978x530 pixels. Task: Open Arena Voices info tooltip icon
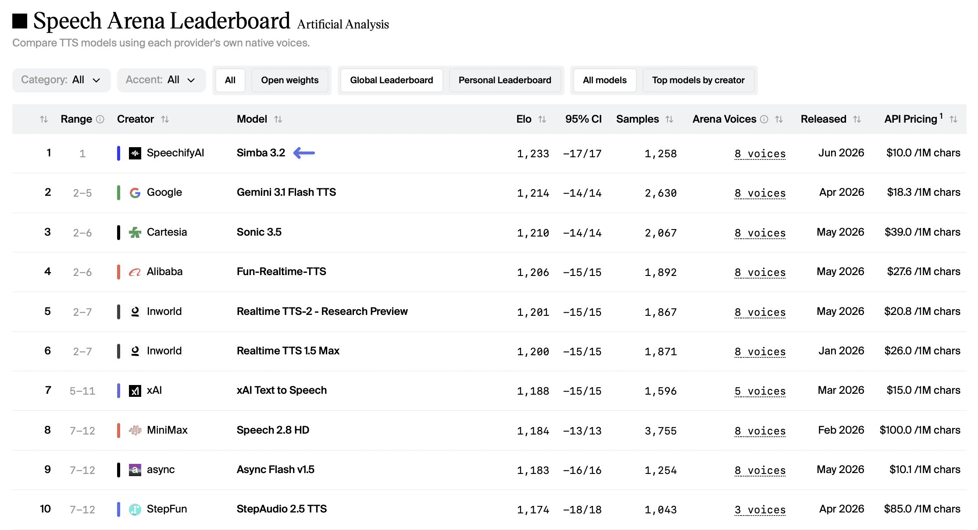coord(764,119)
